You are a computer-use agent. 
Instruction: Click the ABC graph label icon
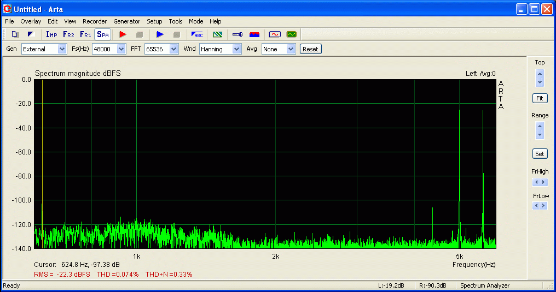tap(197, 34)
